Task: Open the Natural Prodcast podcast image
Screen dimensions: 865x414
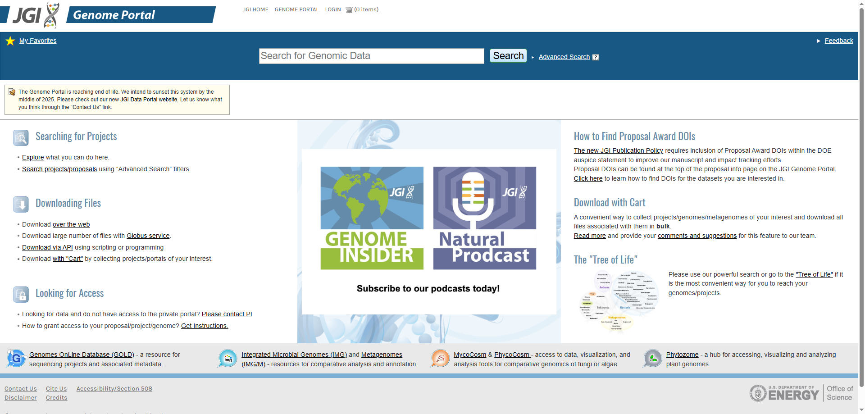Action: [x=485, y=218]
